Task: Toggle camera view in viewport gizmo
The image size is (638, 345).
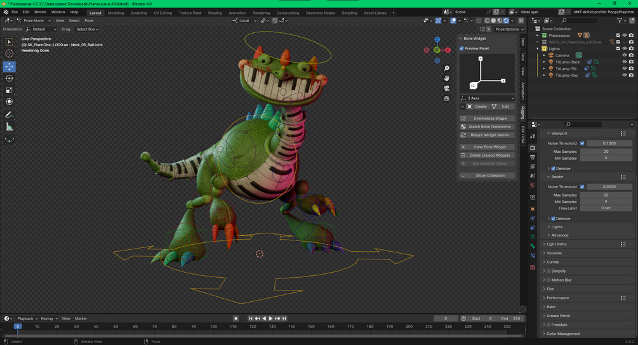Action: click(x=447, y=88)
